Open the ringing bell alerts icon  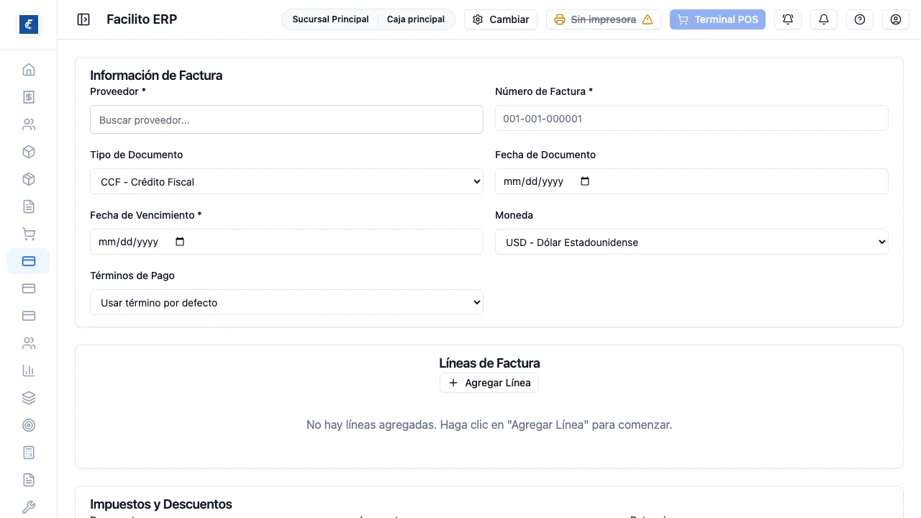coord(788,19)
